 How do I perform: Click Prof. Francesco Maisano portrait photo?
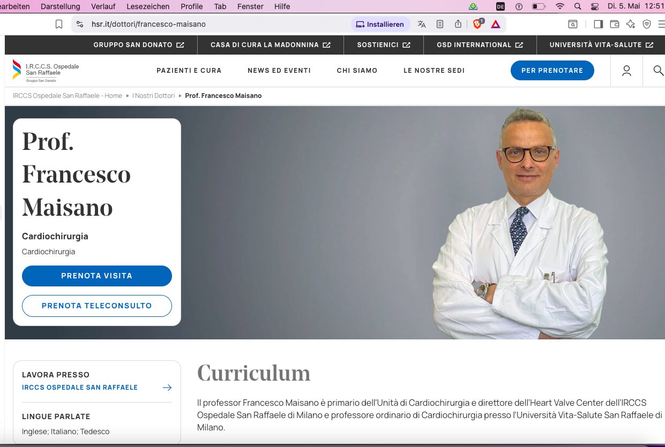(520, 224)
